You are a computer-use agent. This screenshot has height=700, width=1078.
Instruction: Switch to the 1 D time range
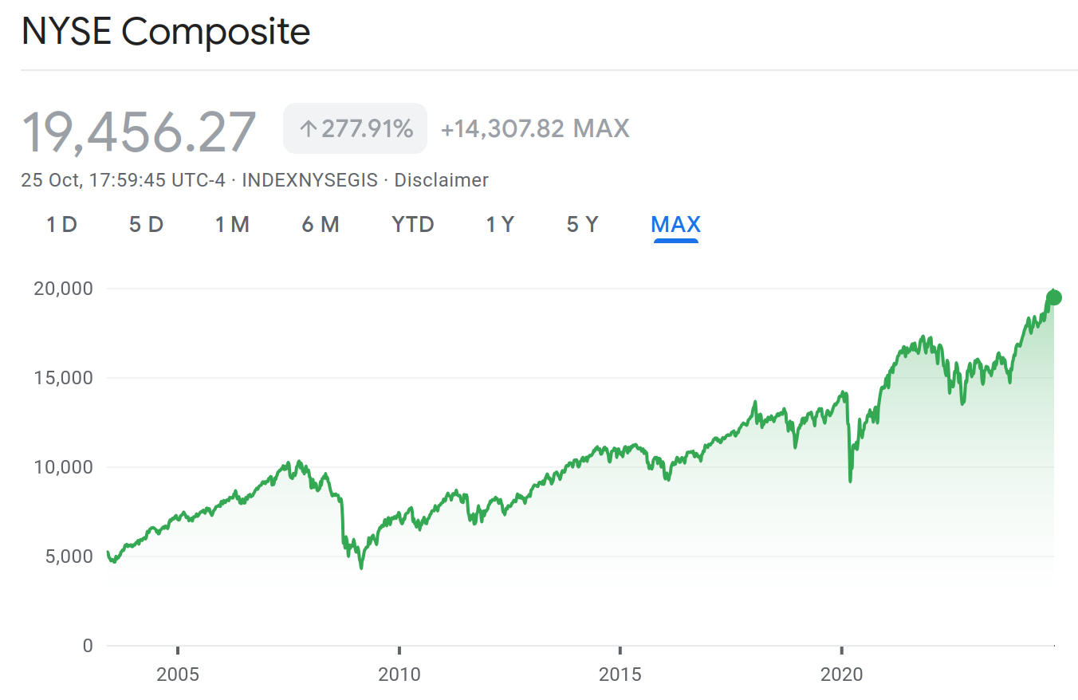(61, 225)
